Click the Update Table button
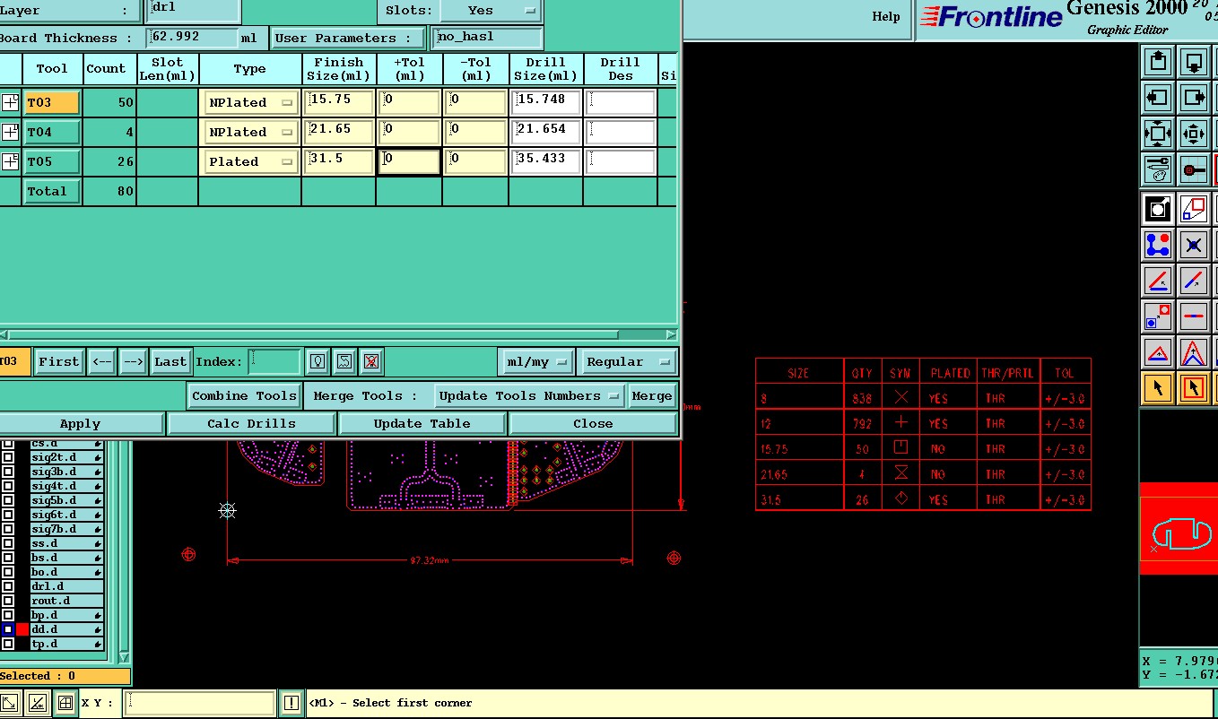 422,423
